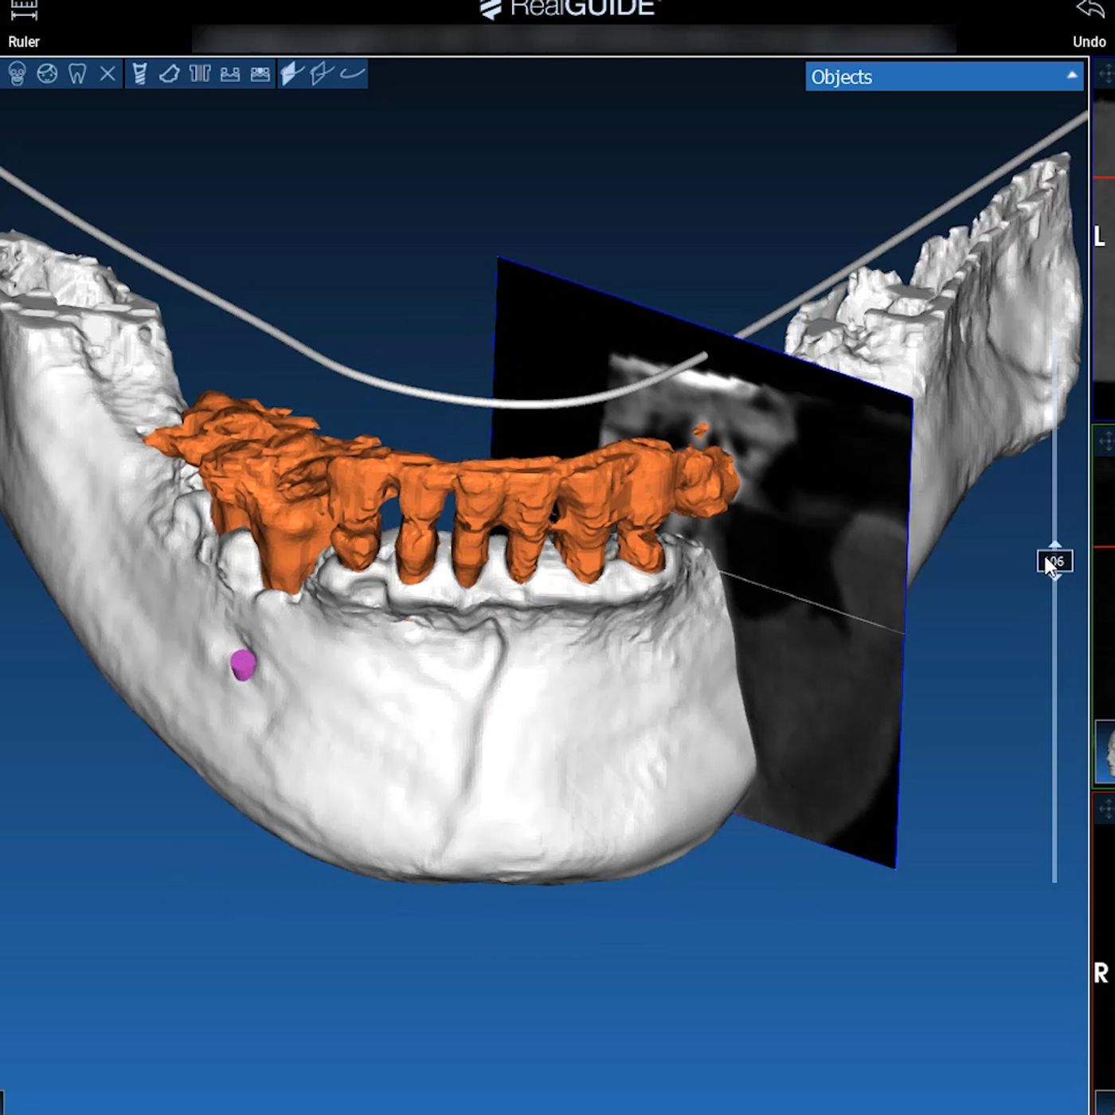Click the vertical slider track

[x=1054, y=717]
